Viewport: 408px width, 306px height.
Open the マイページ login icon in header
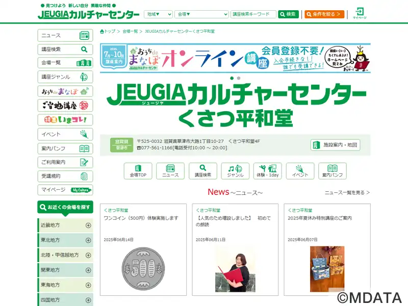pyautogui.click(x=360, y=13)
